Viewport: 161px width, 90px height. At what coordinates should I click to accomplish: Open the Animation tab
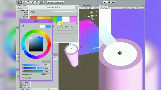tap(86, 6)
